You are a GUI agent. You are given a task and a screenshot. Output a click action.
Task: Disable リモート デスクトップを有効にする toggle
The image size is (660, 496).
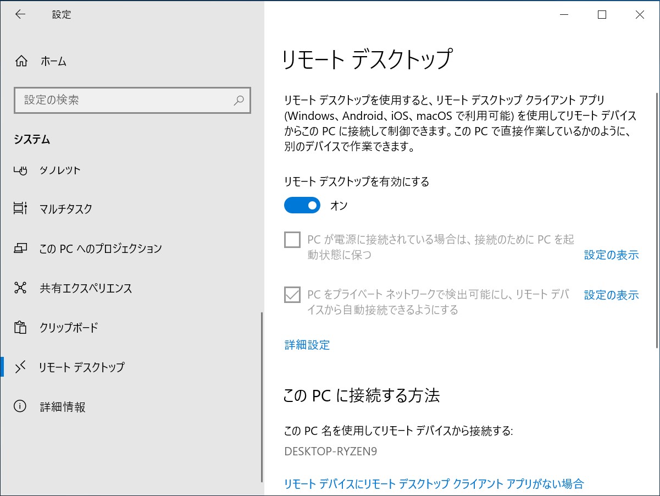pos(301,205)
